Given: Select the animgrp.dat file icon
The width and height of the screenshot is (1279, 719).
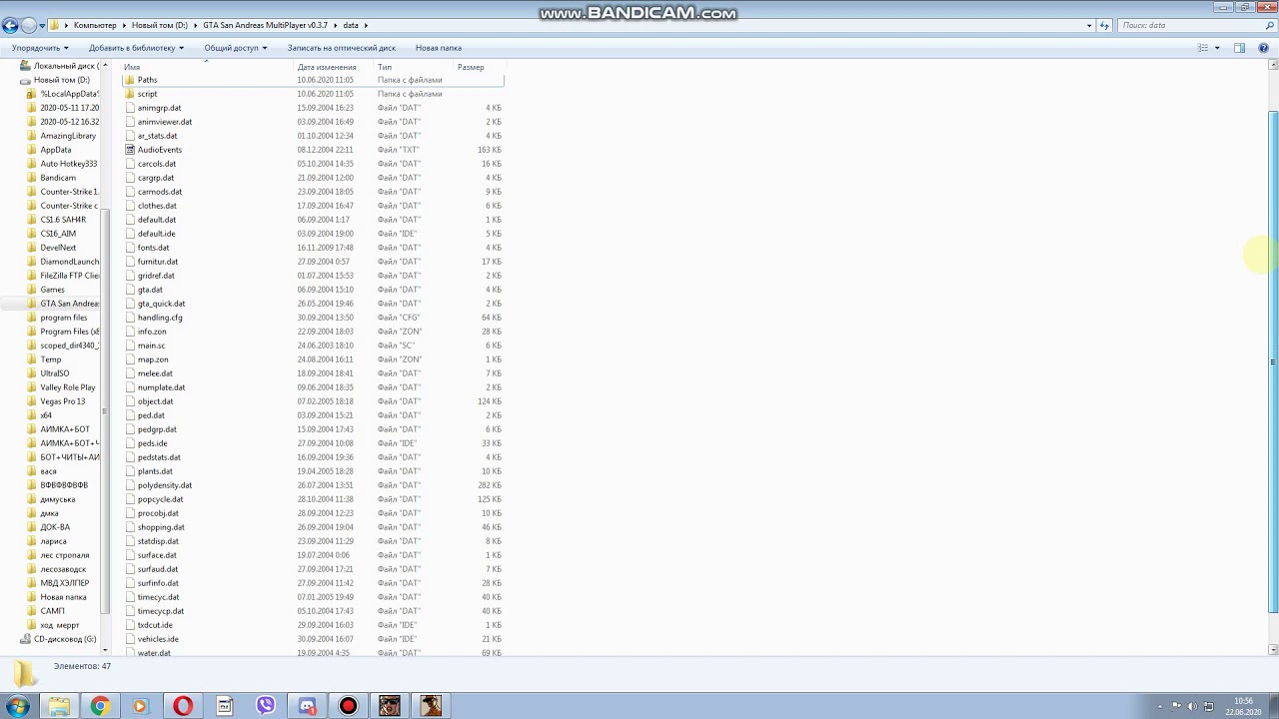Looking at the screenshot, I should pos(130,108).
